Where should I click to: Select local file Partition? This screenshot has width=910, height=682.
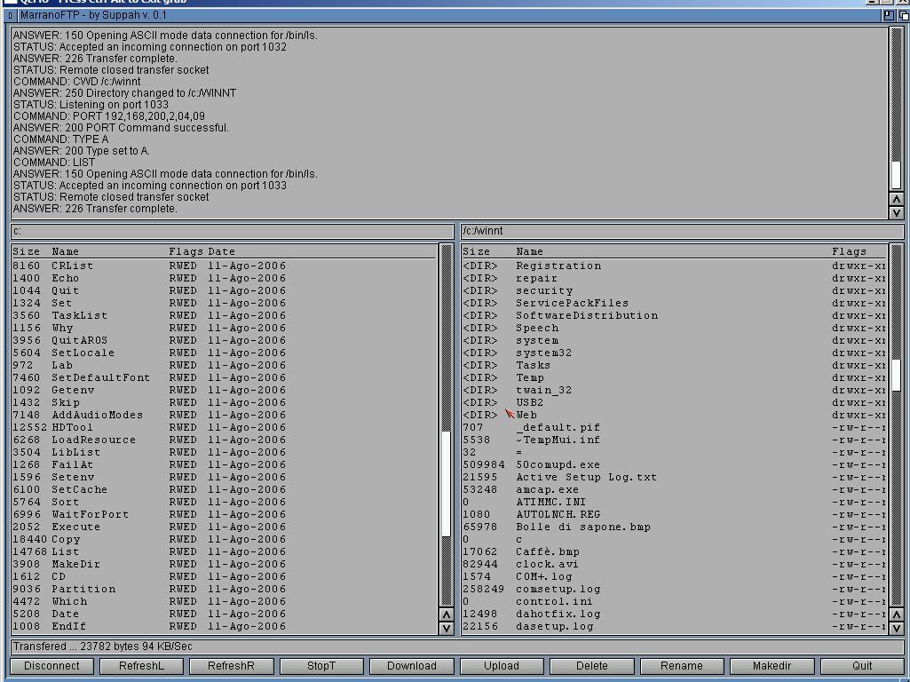224,589
